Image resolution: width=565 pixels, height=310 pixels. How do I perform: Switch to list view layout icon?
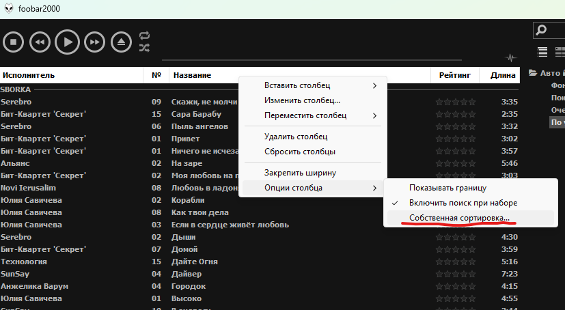click(542, 52)
